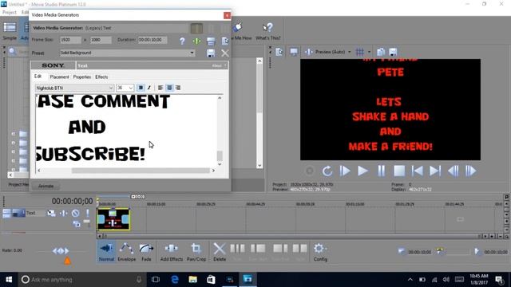The height and width of the screenshot is (287, 511).
Task: Step to next frame
Action: point(470,171)
